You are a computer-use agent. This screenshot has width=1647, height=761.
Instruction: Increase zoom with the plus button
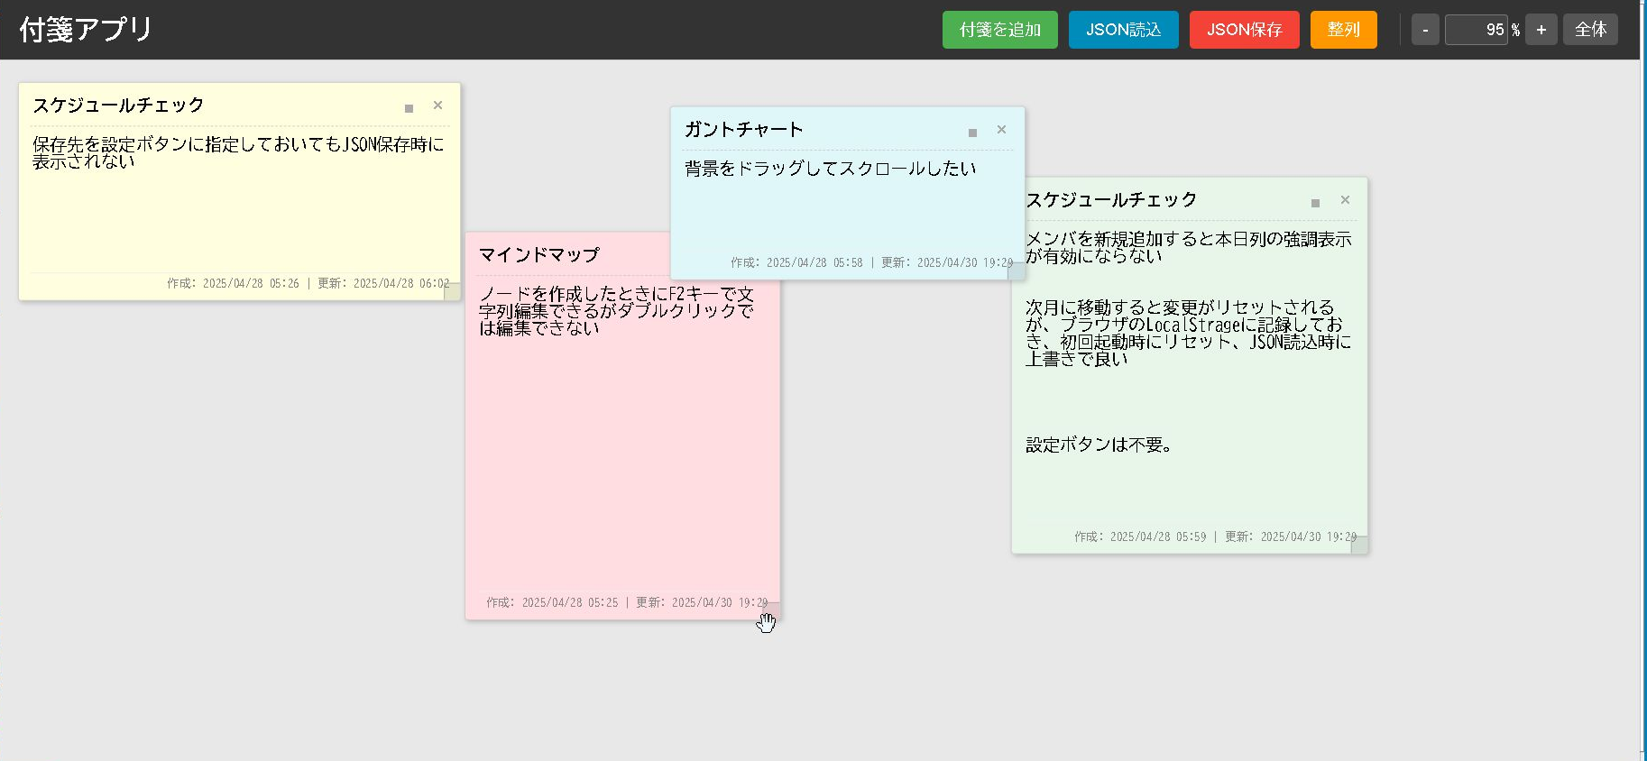tap(1541, 30)
